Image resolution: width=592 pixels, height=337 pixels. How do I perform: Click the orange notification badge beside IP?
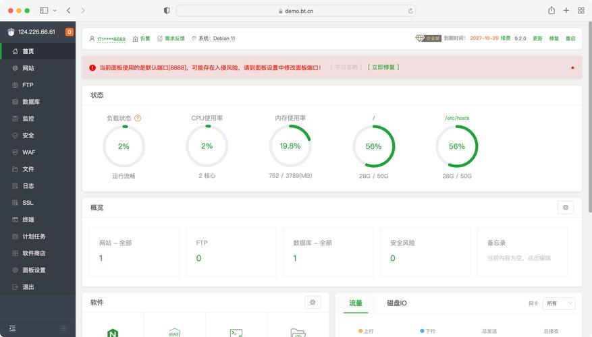coord(70,32)
